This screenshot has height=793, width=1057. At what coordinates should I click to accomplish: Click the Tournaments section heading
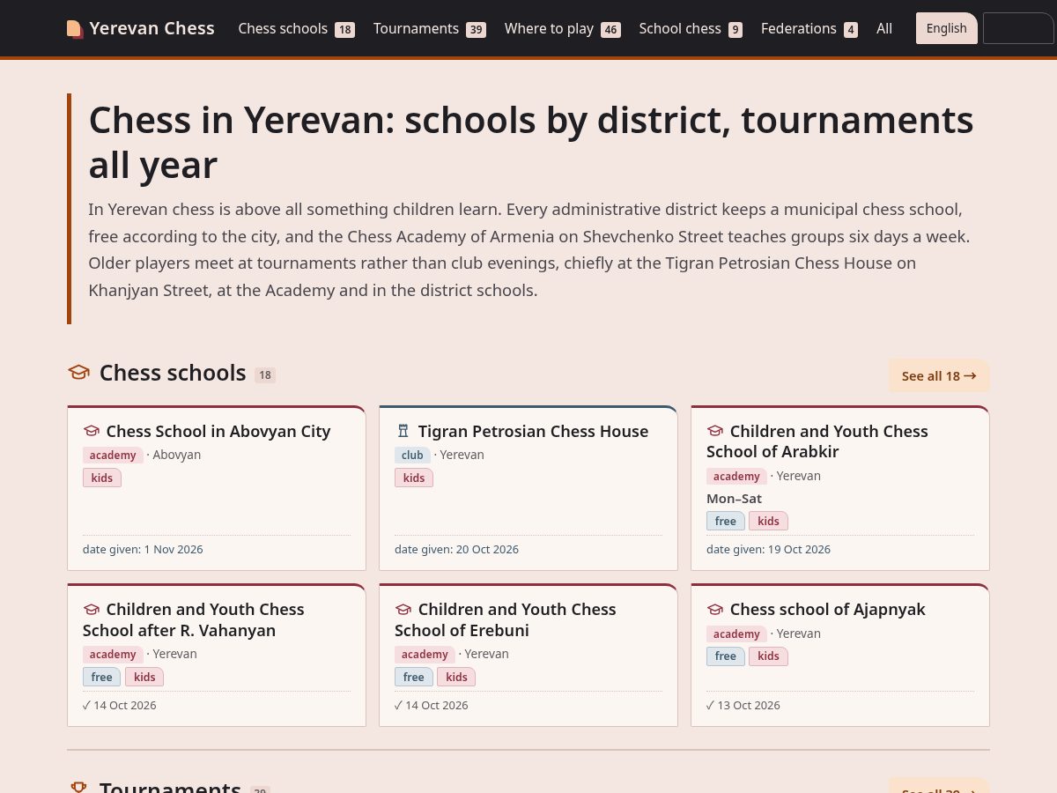pyautogui.click(x=170, y=787)
